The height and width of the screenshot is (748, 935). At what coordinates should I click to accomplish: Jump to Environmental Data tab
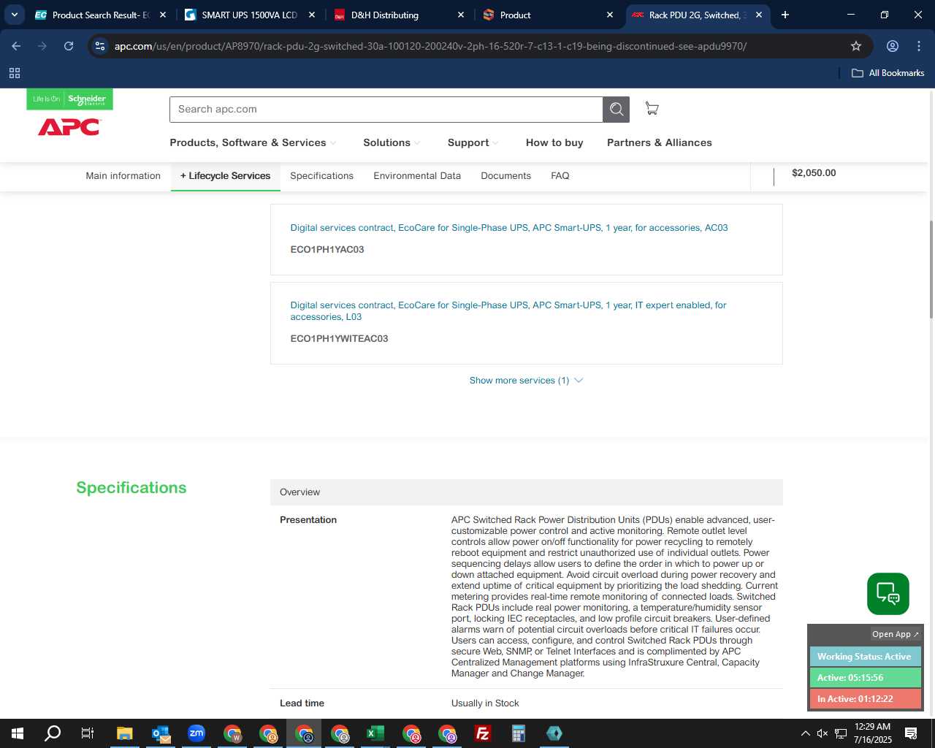[x=417, y=176]
